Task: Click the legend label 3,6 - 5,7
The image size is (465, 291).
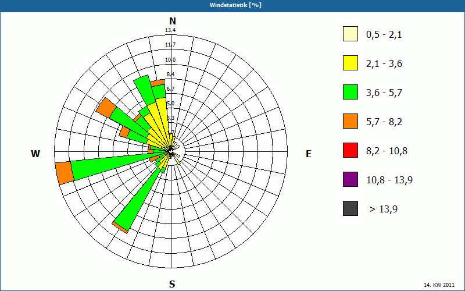Action: 384,93
